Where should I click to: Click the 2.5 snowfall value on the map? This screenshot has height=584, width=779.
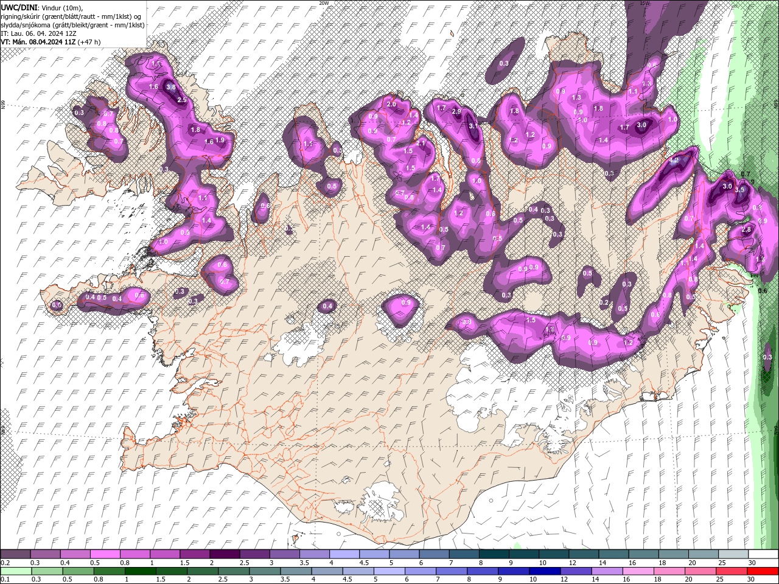[x=181, y=100]
